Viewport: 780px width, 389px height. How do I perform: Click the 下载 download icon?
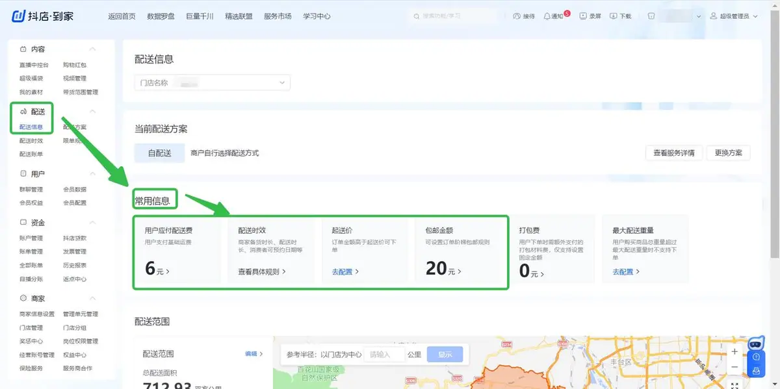pos(613,16)
